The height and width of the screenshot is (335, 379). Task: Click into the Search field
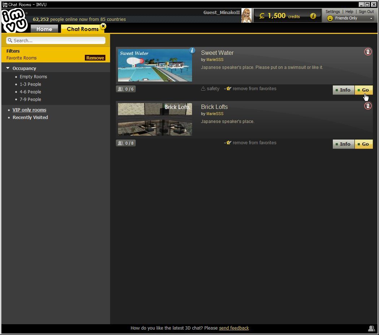click(x=56, y=40)
